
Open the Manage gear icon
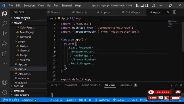[5, 92]
